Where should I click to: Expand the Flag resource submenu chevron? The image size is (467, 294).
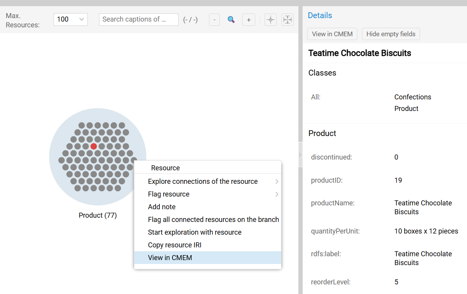click(x=276, y=194)
